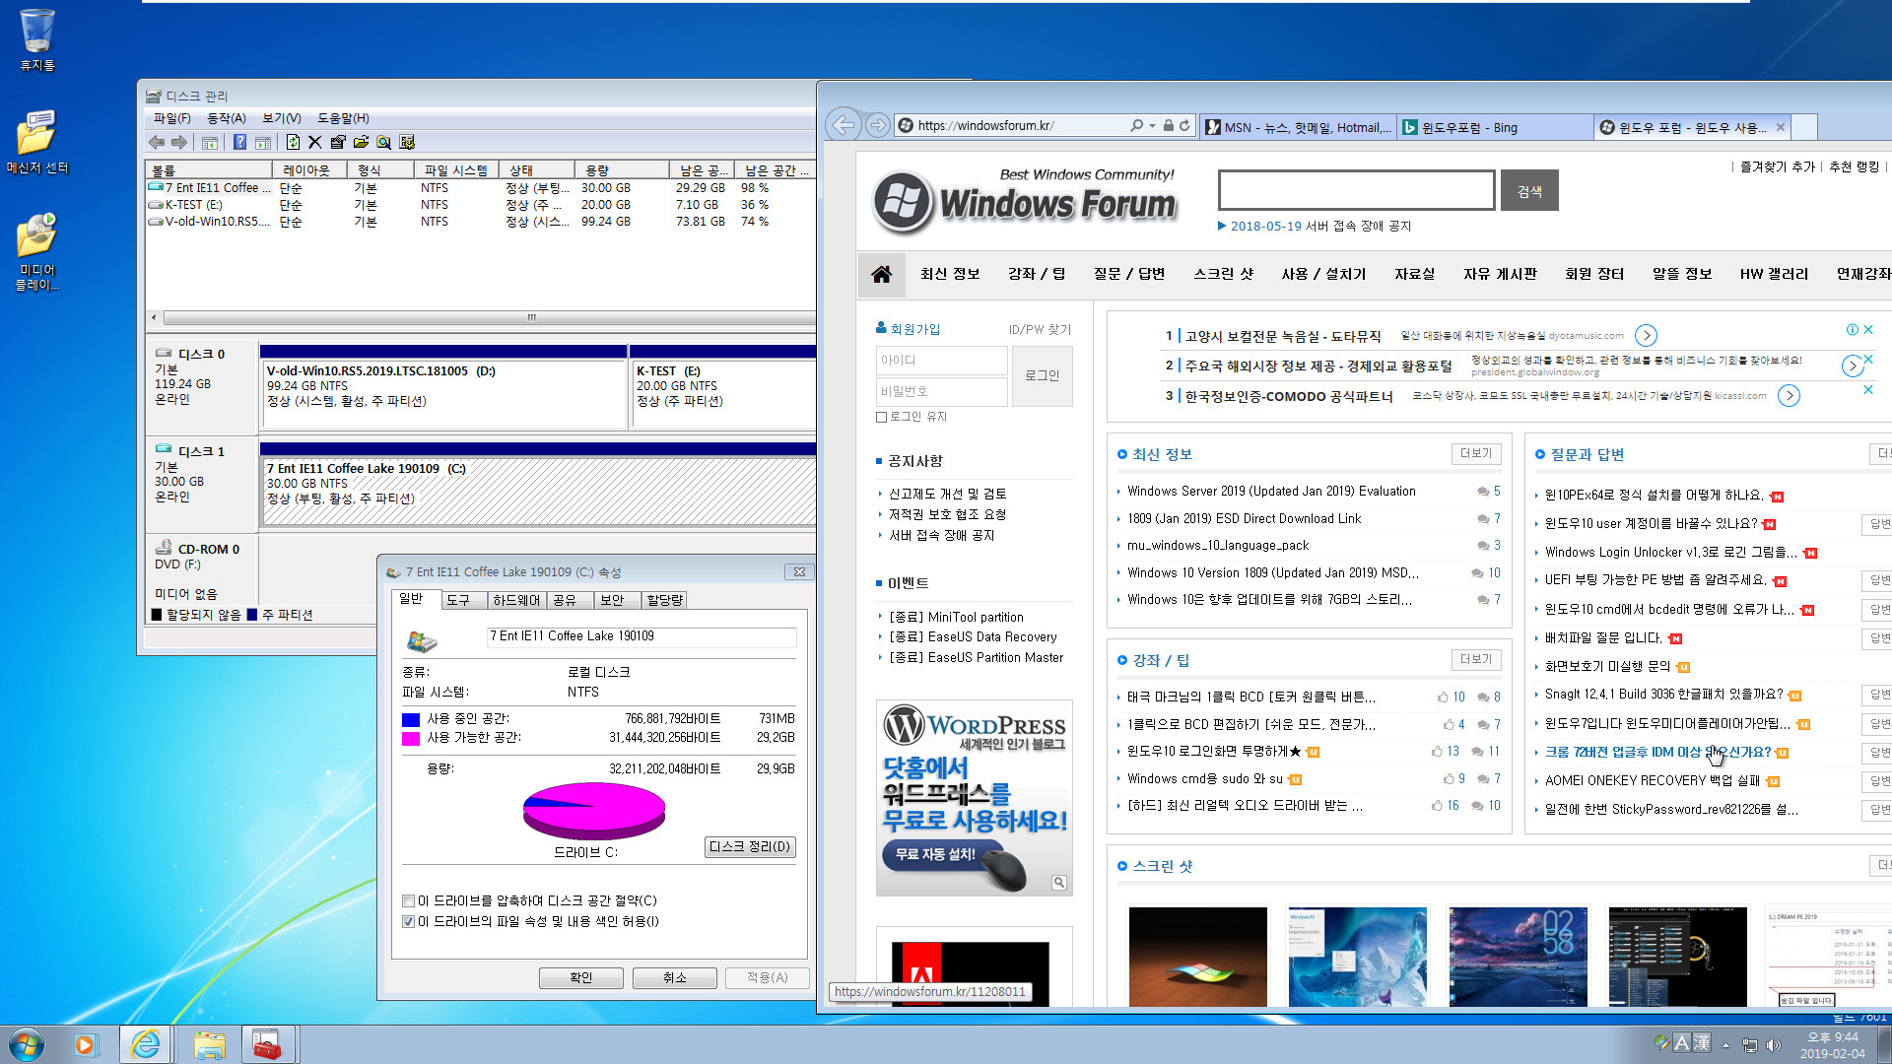Switch to the Security tab in properties dialog

click(616, 600)
